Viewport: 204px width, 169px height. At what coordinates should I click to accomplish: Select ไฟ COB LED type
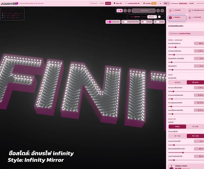tap(195, 127)
